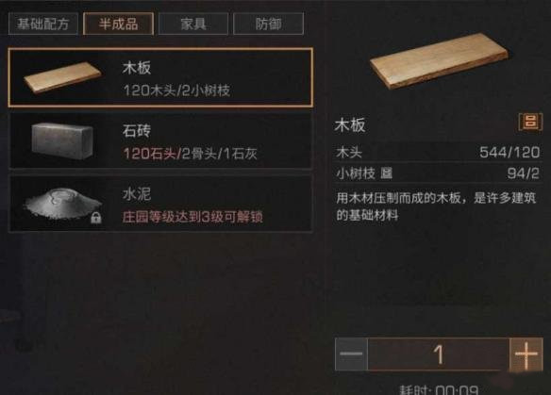
Task: Click the small icon next to 小树枝
Action: pyautogui.click(x=386, y=173)
